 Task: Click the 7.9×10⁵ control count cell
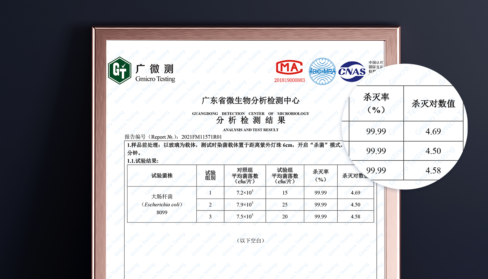pos(245,204)
